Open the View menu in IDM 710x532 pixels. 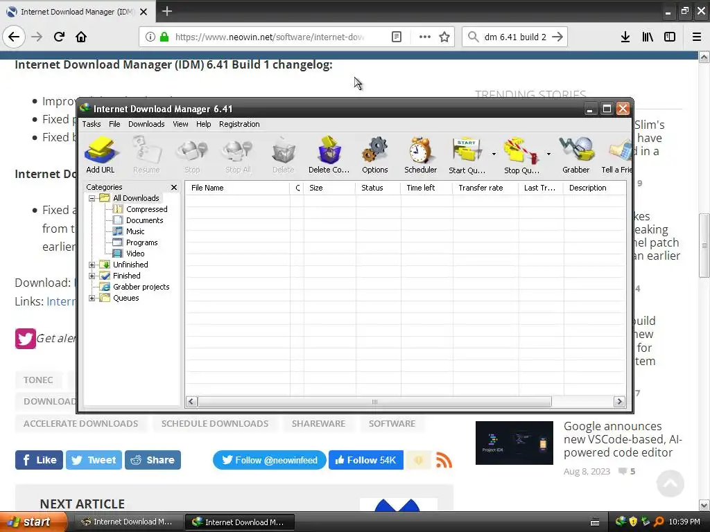(180, 124)
